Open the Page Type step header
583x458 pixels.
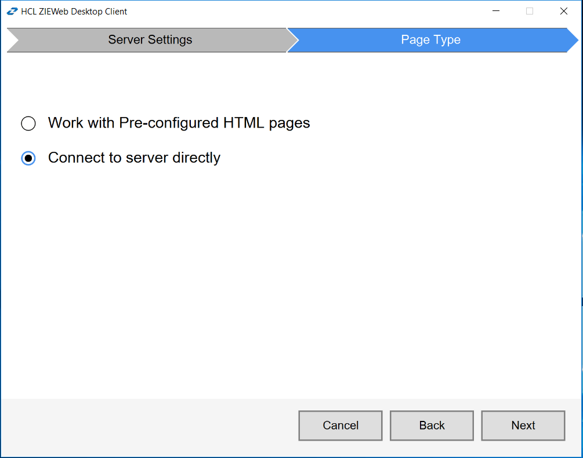[430, 39]
